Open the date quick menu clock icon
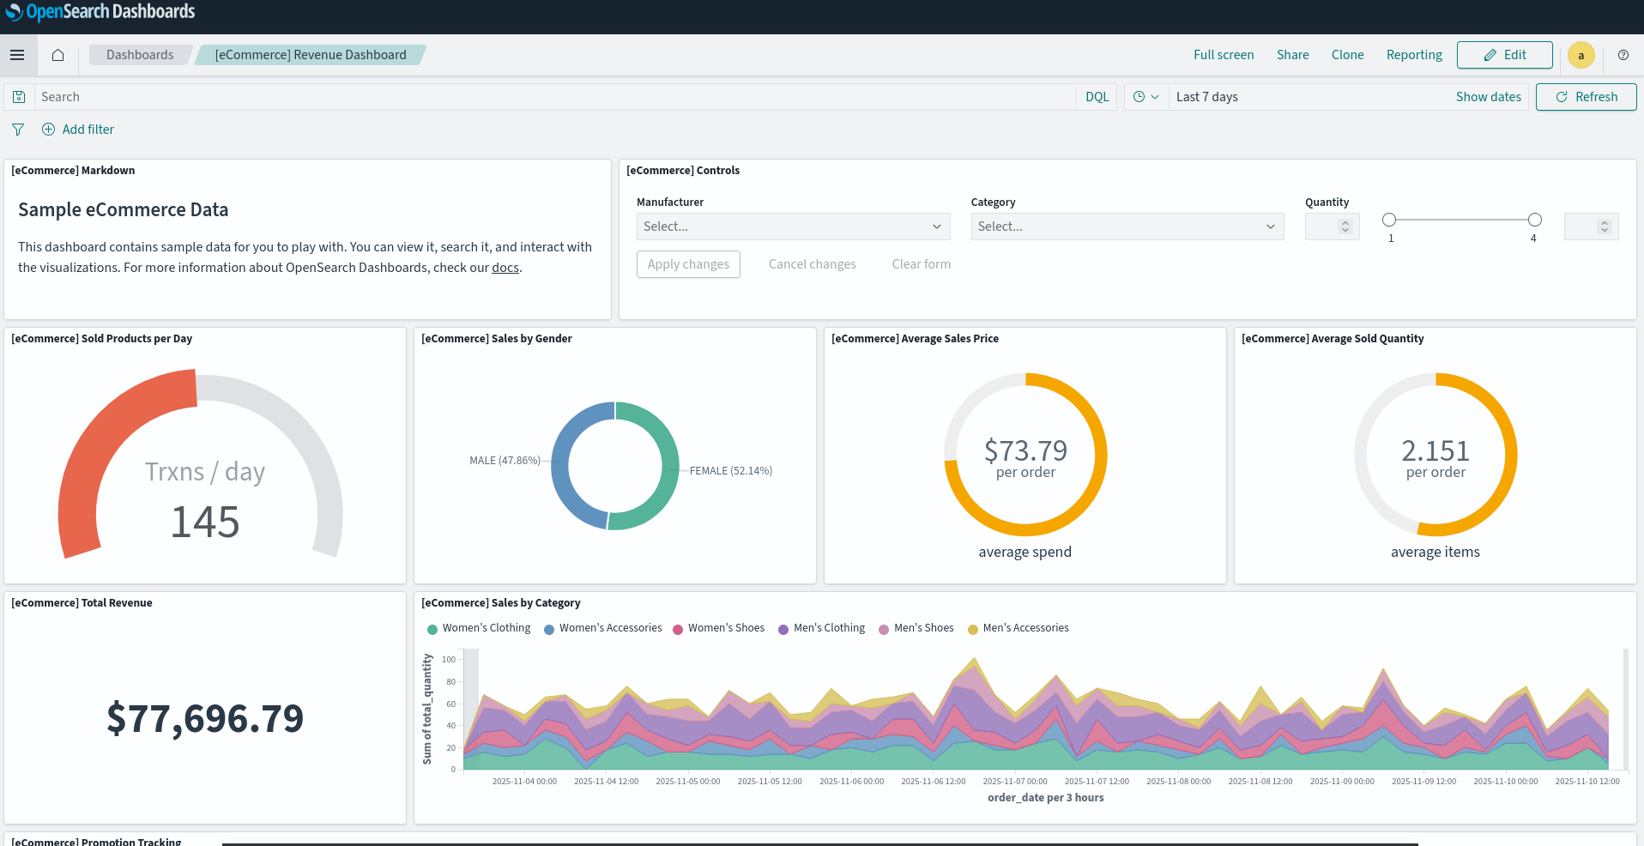Screen dimensions: 1644x846 1145,97
